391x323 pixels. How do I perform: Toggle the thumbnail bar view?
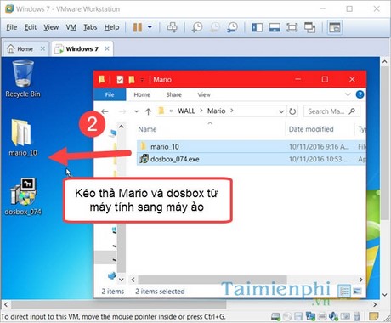275,27
